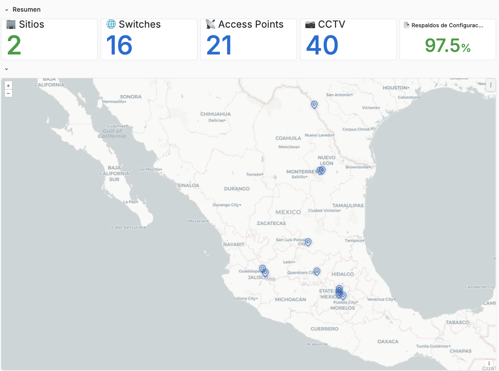499x371 pixels.
Task: Click the ZACATECAS label on the map
Action: (x=271, y=224)
